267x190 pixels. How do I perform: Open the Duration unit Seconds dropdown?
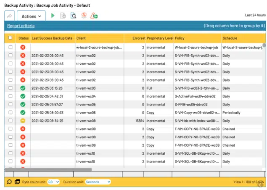click(98, 182)
